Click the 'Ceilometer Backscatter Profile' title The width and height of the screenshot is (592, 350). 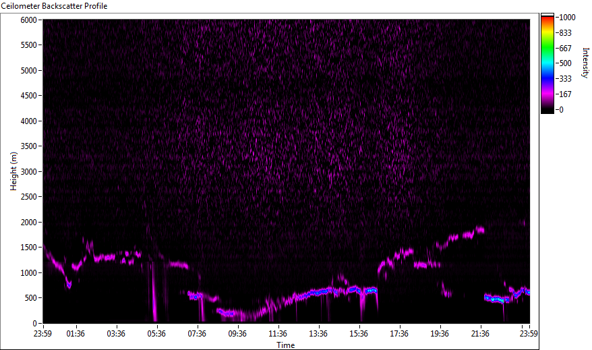54,6
